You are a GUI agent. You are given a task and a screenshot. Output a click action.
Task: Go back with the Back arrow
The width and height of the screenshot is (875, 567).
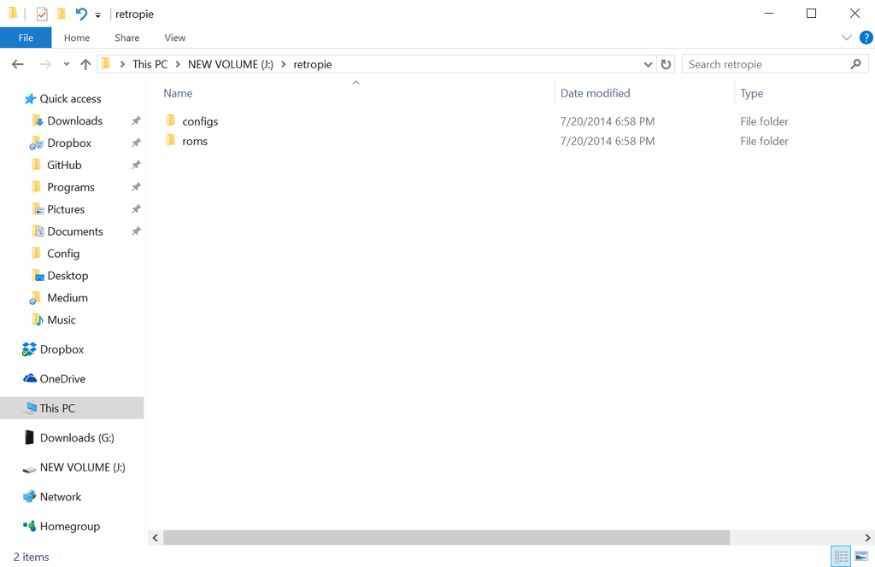click(18, 64)
